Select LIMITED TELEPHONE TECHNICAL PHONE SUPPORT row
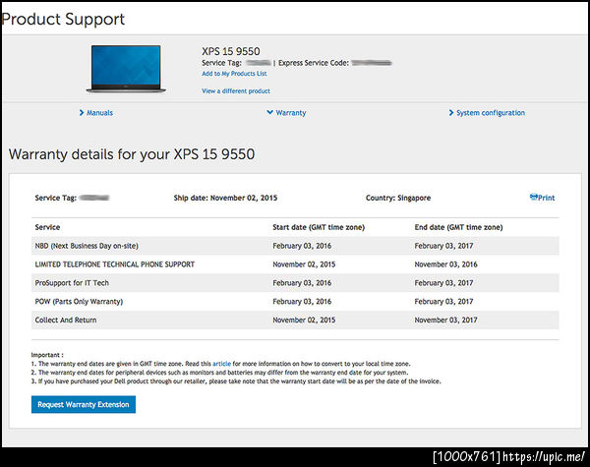 click(x=295, y=264)
